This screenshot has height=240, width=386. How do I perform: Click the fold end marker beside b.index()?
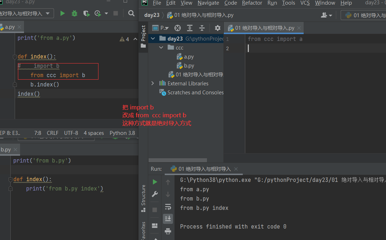click(15, 85)
